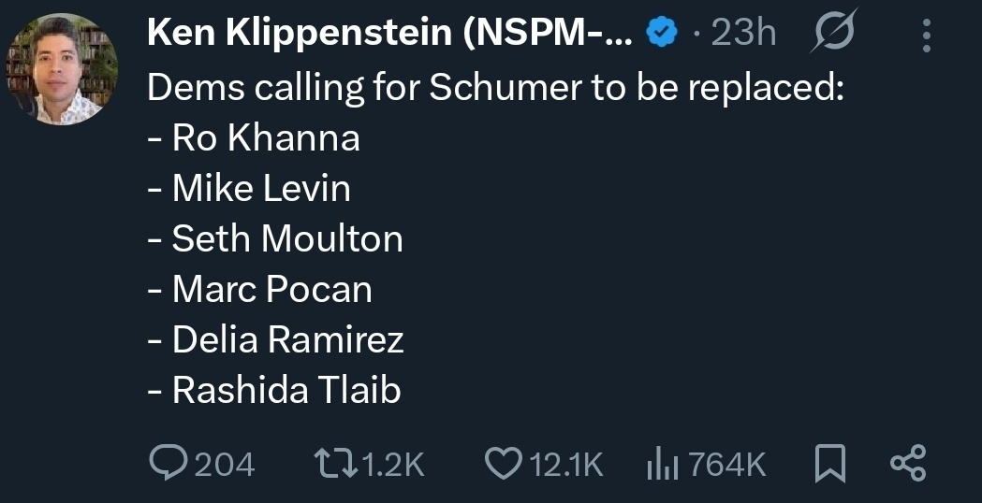Screen dimensions: 982x503
Task: Click the 'Dems calling for Schumer' text line
Action: [x=496, y=87]
